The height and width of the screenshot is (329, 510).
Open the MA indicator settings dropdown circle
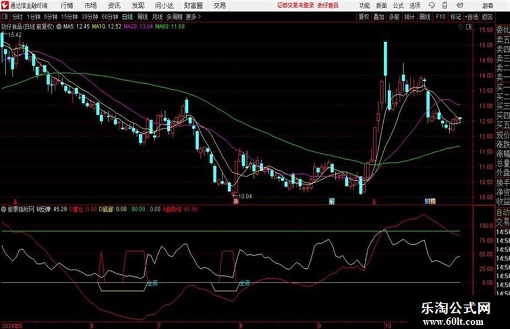point(58,27)
